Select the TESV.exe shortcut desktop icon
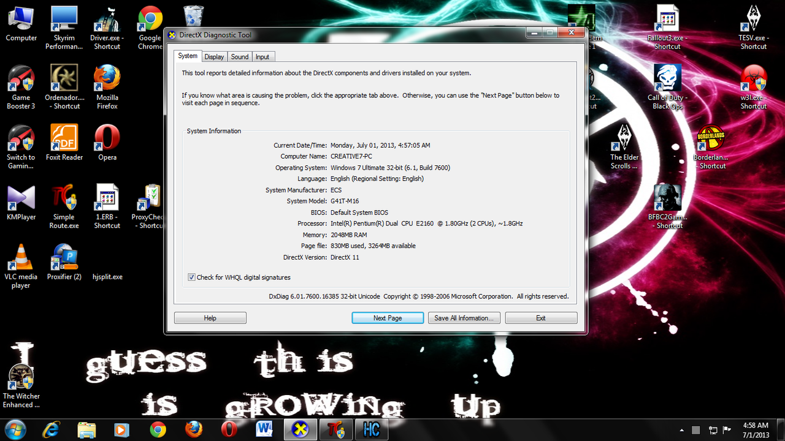Viewport: 785px width, 441px height. [754, 28]
